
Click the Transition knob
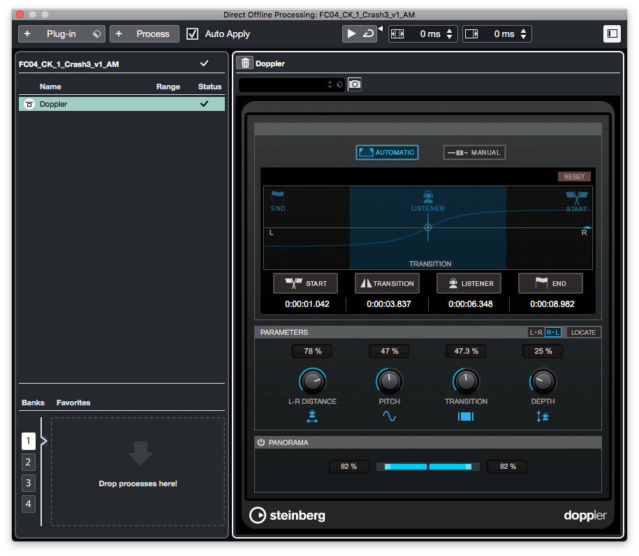466,381
